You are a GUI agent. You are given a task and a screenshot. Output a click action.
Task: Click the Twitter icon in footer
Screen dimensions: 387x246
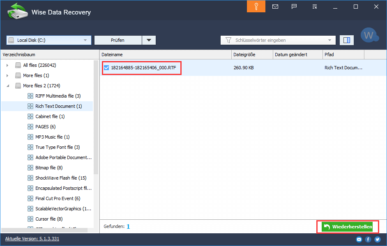(377, 239)
